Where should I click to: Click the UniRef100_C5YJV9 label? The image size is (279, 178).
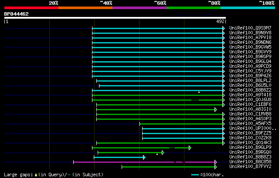pyautogui.click(x=250, y=71)
